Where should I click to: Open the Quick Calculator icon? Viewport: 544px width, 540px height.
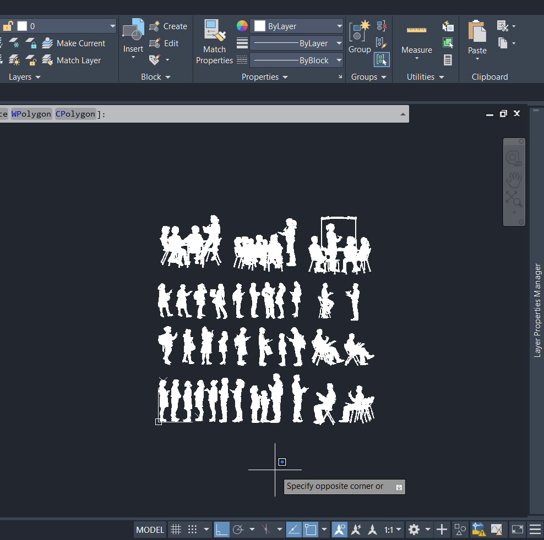tap(448, 60)
